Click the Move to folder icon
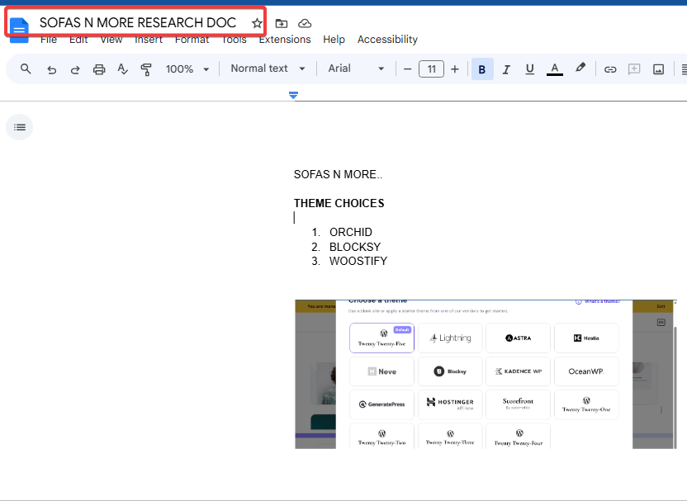687x501 pixels. coord(282,23)
